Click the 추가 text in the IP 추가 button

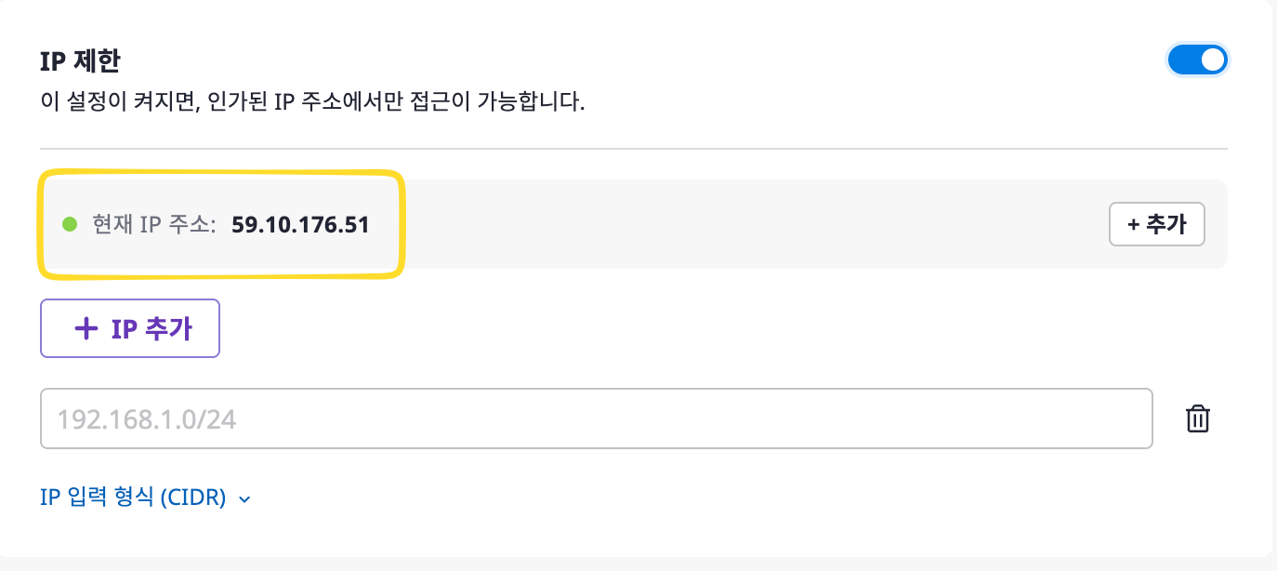pyautogui.click(x=168, y=328)
